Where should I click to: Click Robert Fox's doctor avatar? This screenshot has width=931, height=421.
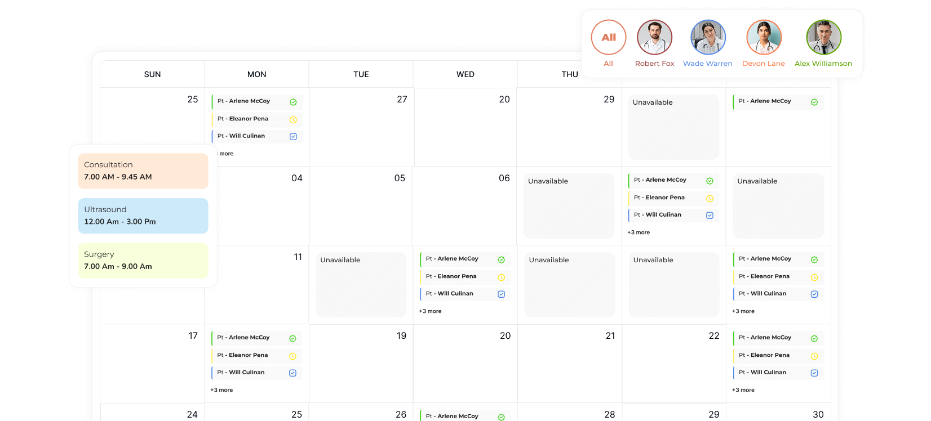click(x=654, y=38)
